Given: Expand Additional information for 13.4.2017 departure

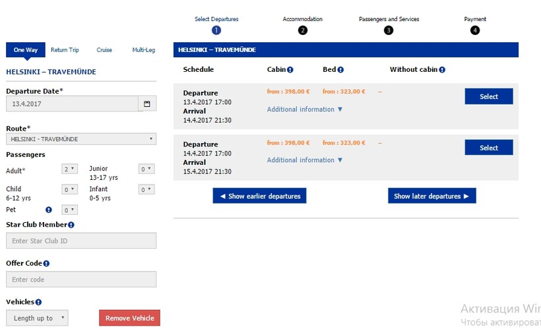Looking at the screenshot, I should [x=305, y=109].
